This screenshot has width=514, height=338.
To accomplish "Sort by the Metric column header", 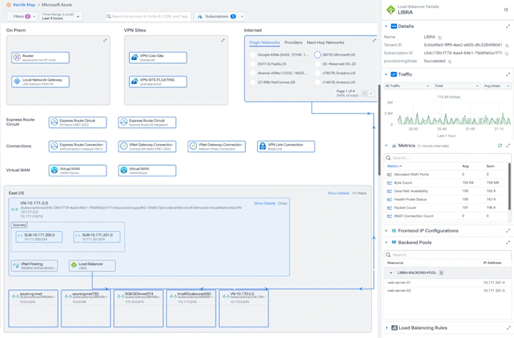I will (394, 166).
